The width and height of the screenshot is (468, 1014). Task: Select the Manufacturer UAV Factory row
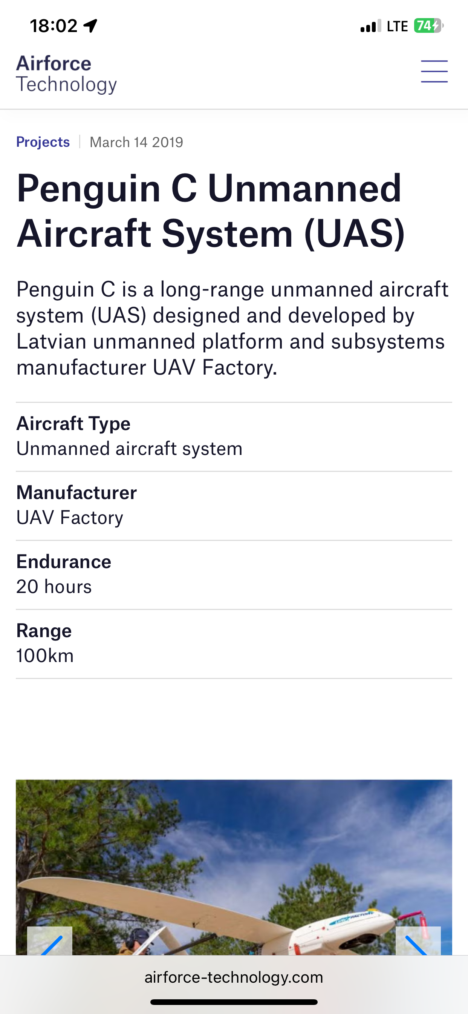tap(234, 505)
